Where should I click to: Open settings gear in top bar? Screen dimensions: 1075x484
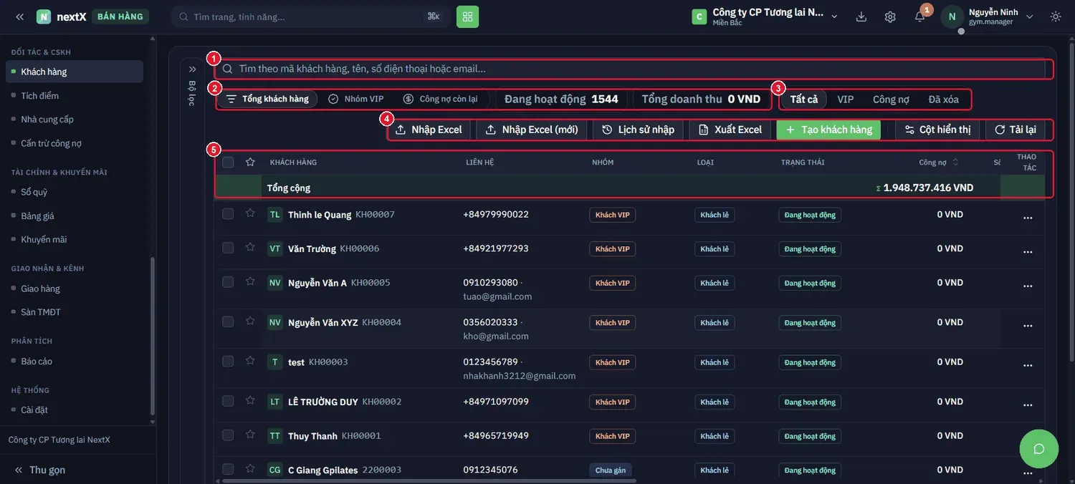tap(890, 16)
